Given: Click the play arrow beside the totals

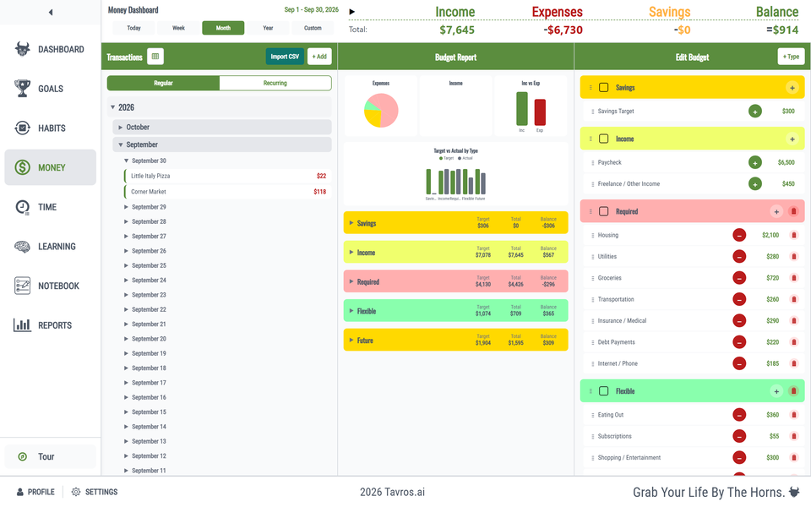Looking at the screenshot, I should [x=352, y=11].
